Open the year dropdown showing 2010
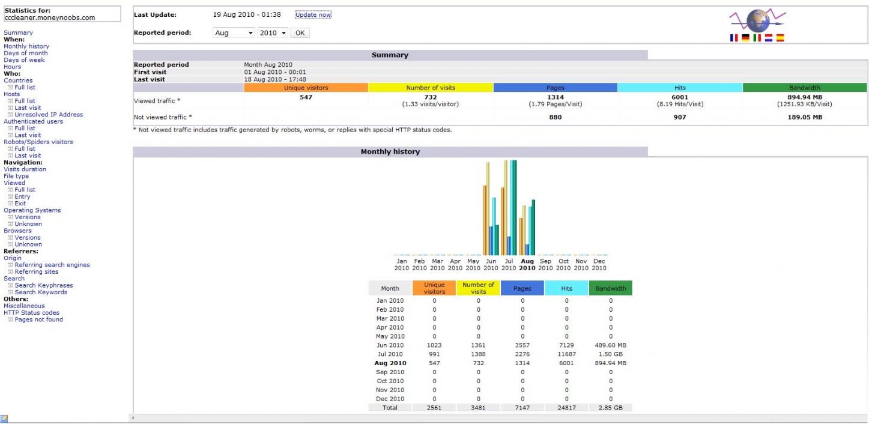This screenshot has height=424, width=869. (x=273, y=33)
